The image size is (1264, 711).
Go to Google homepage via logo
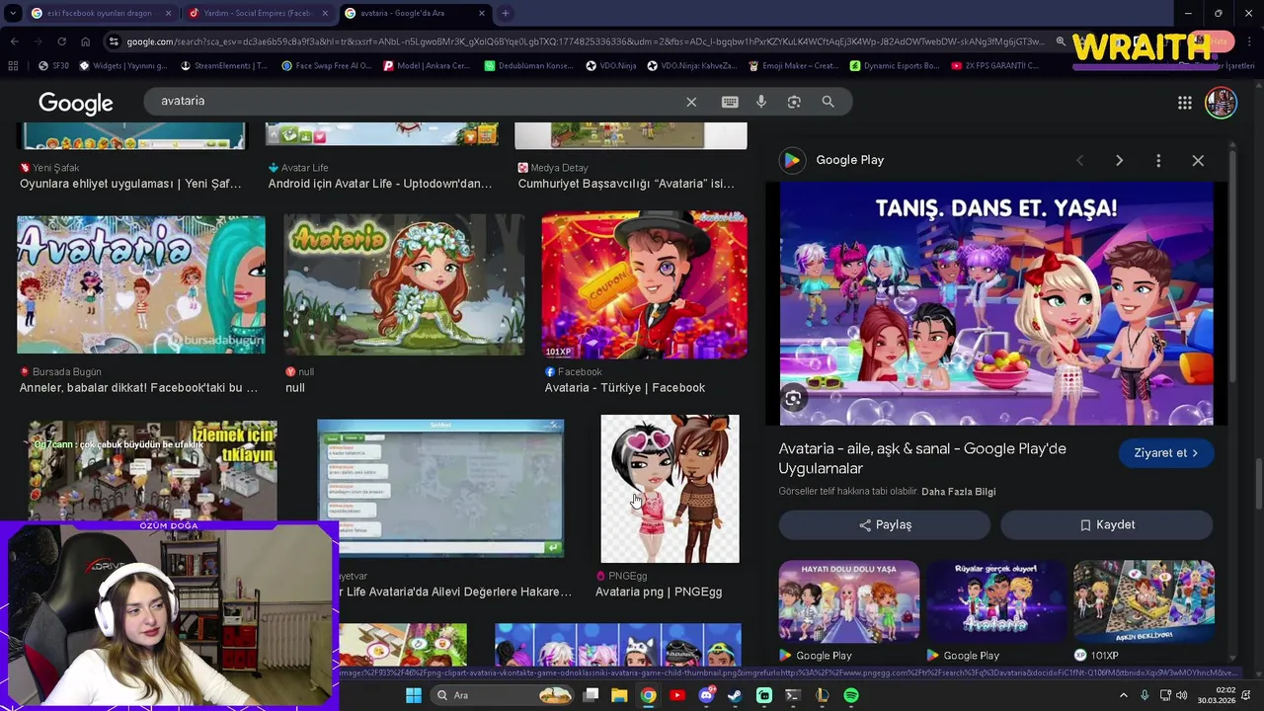point(76,103)
